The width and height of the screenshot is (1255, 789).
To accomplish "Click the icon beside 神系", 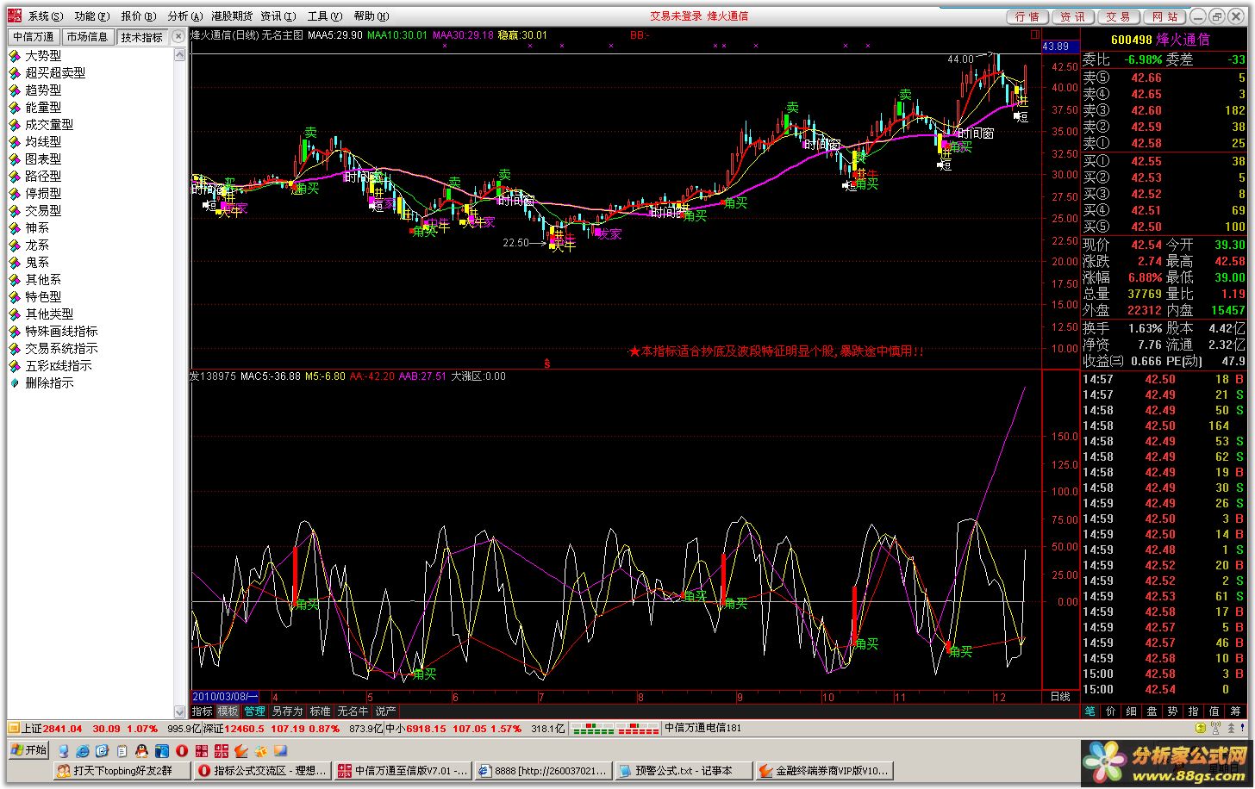I will [15, 228].
